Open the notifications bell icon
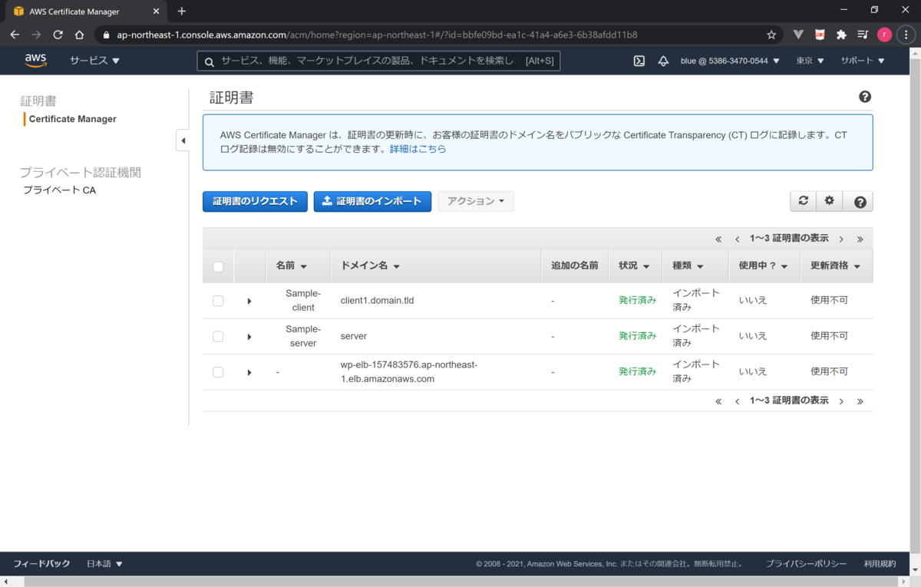Image resolution: width=921 pixels, height=587 pixels. [x=663, y=61]
